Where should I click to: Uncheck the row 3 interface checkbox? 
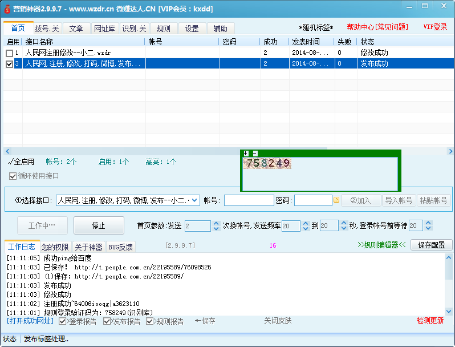point(9,64)
